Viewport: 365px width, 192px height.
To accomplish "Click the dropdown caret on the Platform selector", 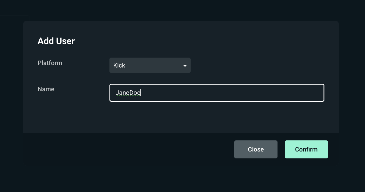I will tap(185, 65).
